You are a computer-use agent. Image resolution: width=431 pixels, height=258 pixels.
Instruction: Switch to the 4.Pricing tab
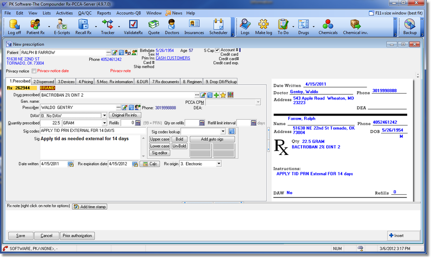(x=85, y=82)
